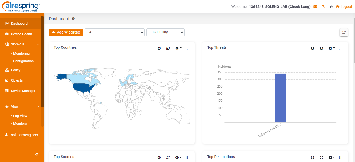Viewport: 355px width, 162px height.
Task: Click the Airespring logo
Action: [x=21, y=6]
